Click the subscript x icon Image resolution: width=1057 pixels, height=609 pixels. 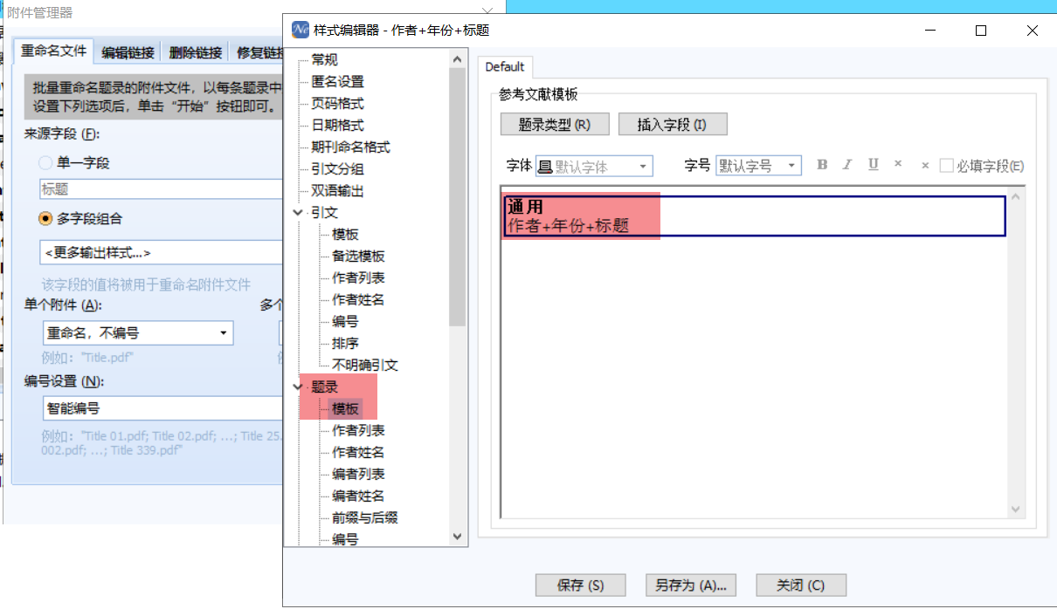click(x=924, y=165)
